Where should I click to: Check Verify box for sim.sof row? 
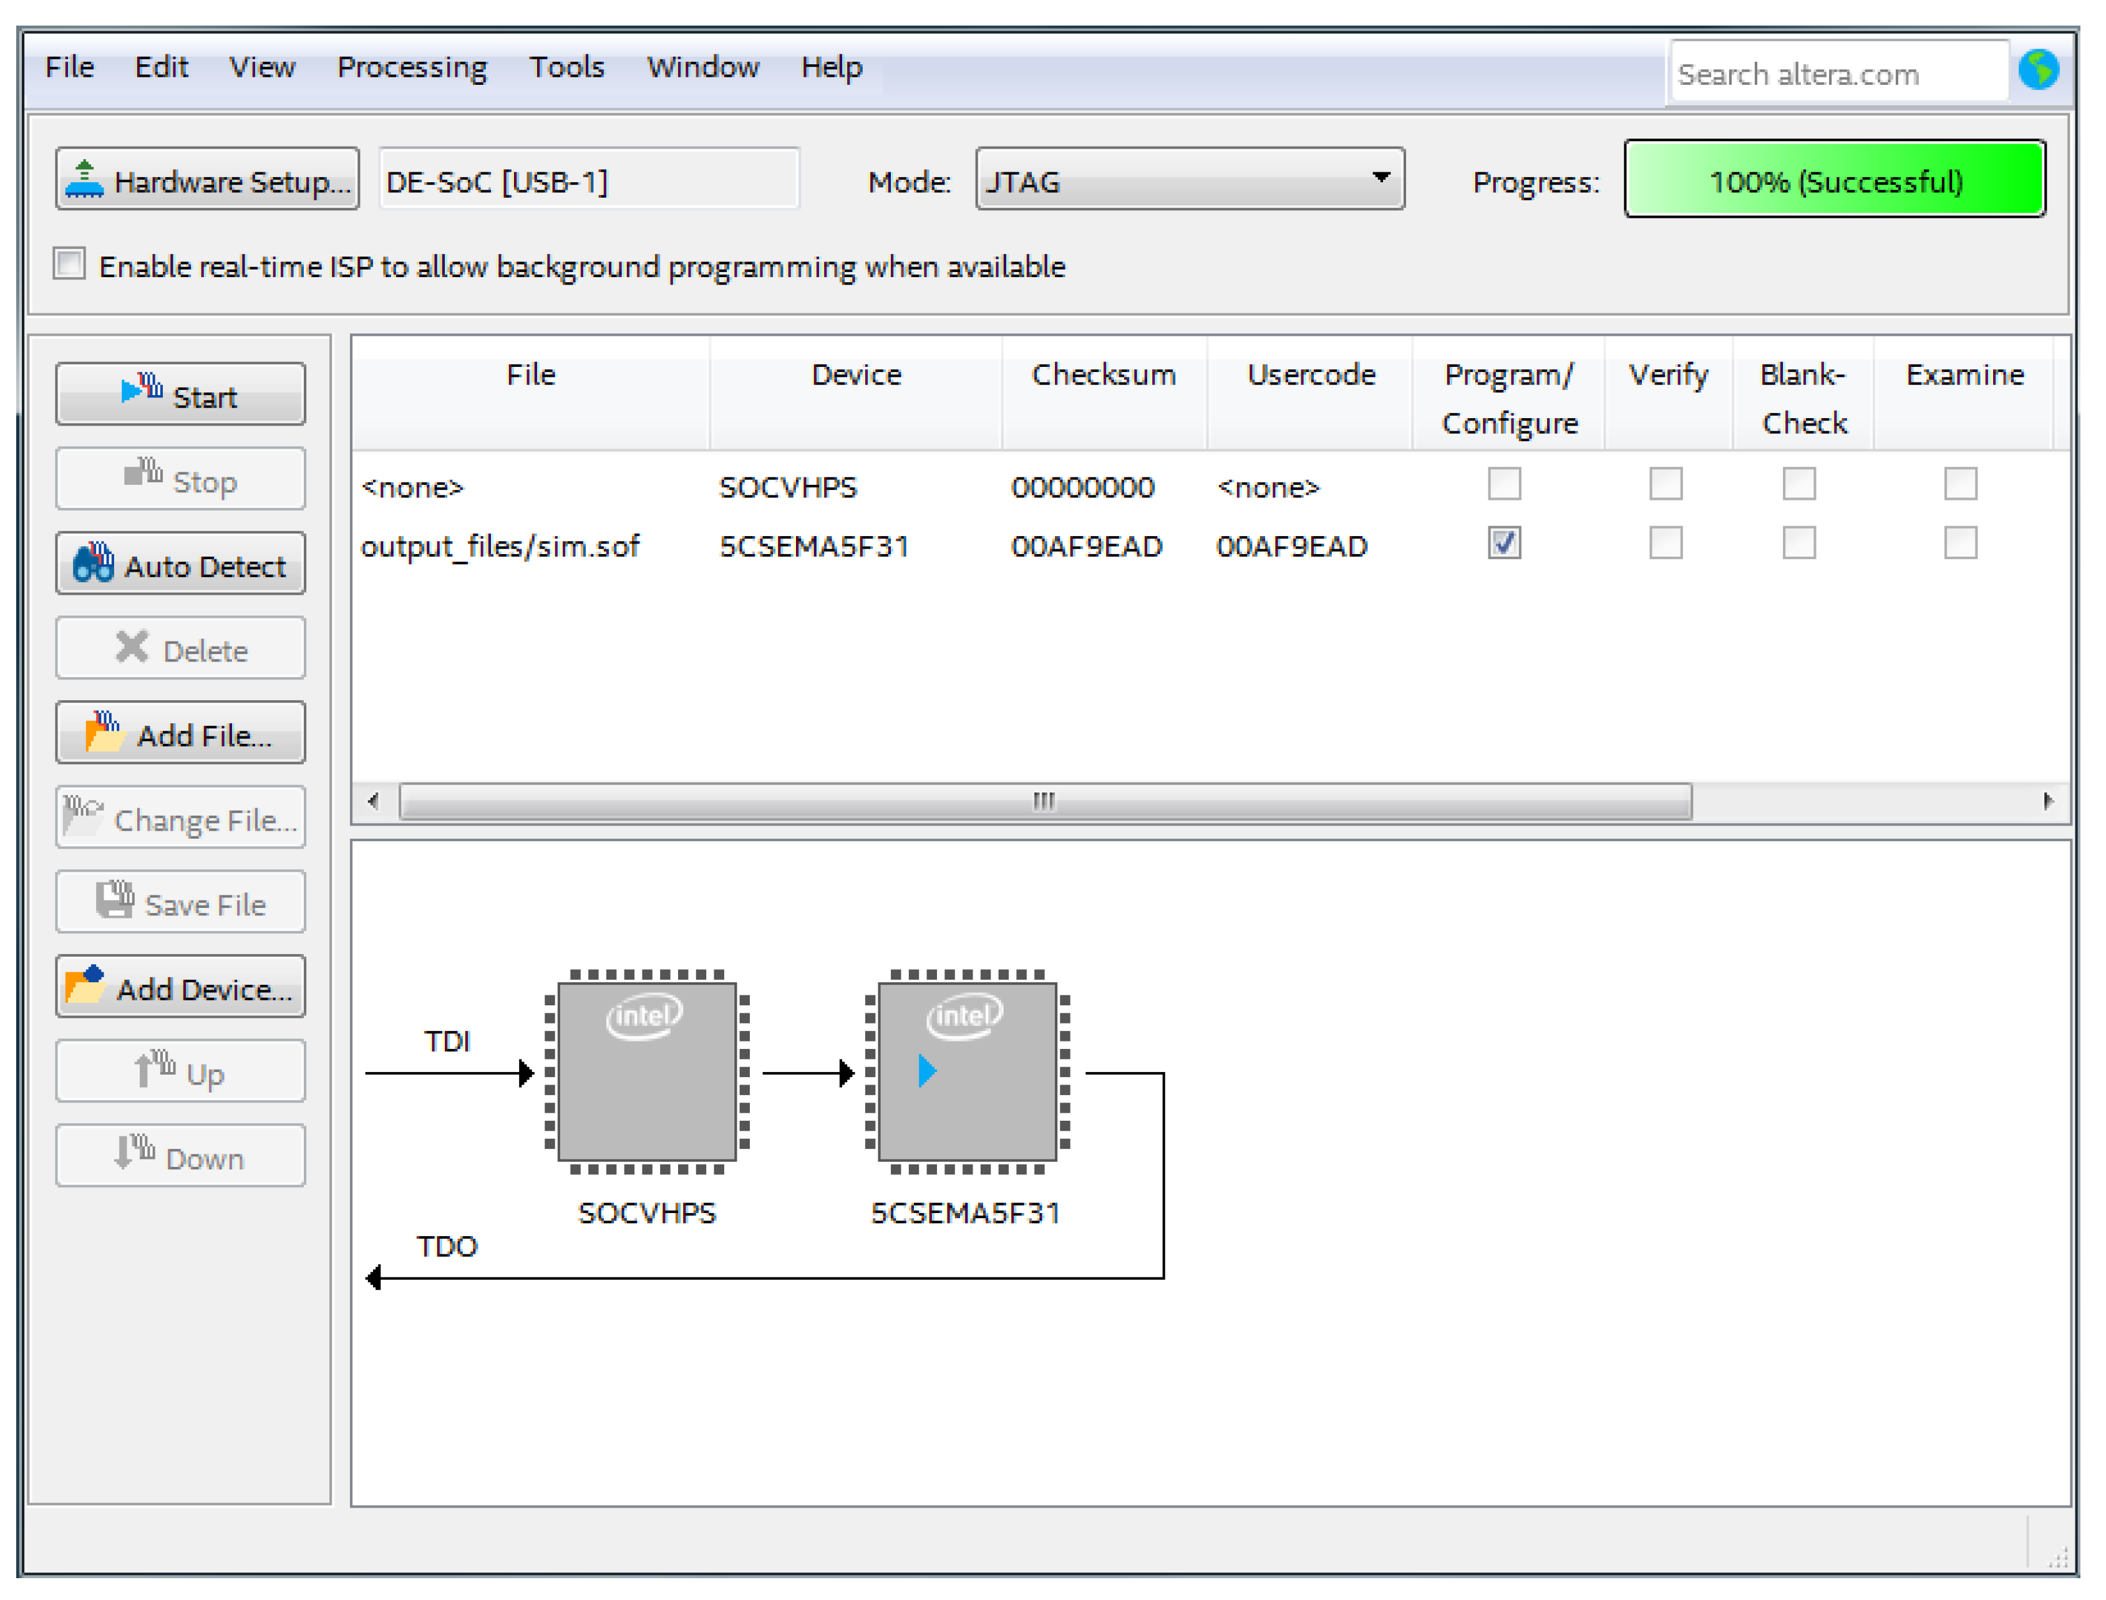1665,544
